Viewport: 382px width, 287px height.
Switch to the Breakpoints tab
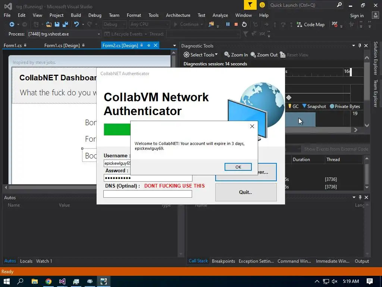223,261
